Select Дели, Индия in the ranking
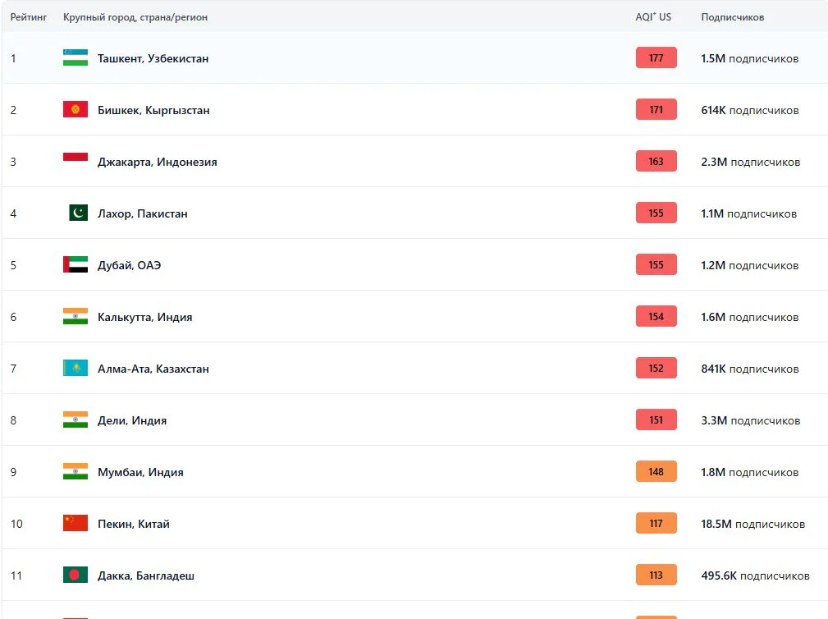The image size is (828, 619). (x=132, y=421)
